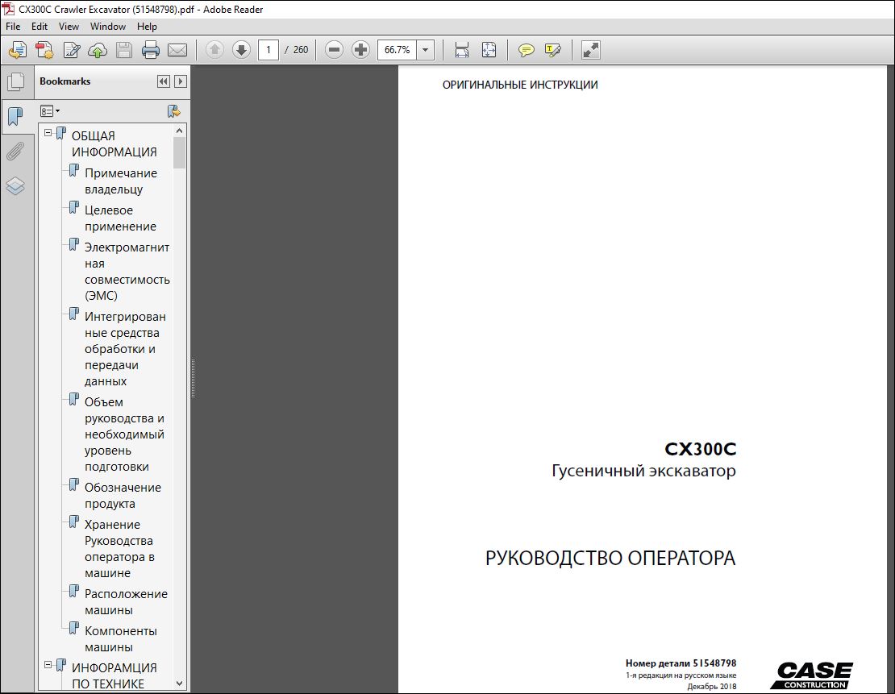895x694 pixels.
Task: Go to next page arrow
Action: coord(241,50)
